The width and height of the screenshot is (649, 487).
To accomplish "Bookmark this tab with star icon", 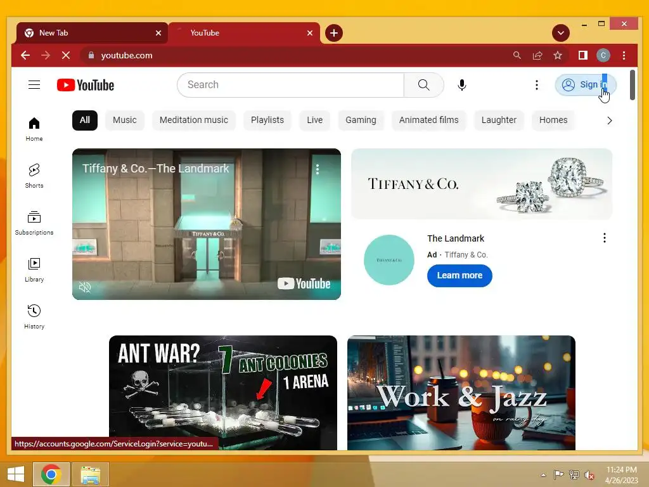I will [558, 55].
